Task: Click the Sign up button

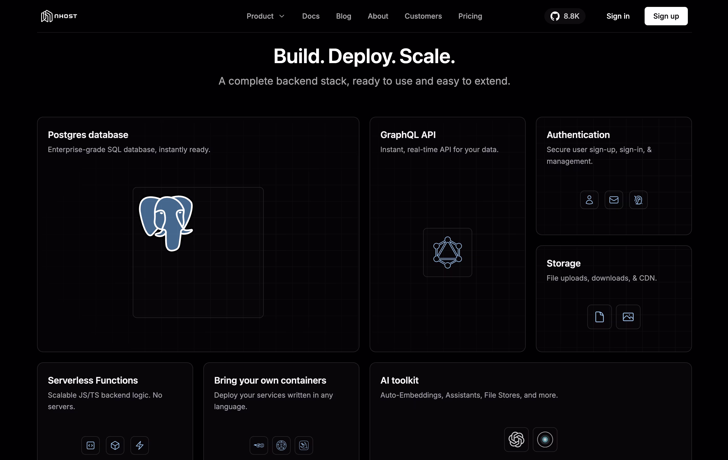Action: (666, 16)
